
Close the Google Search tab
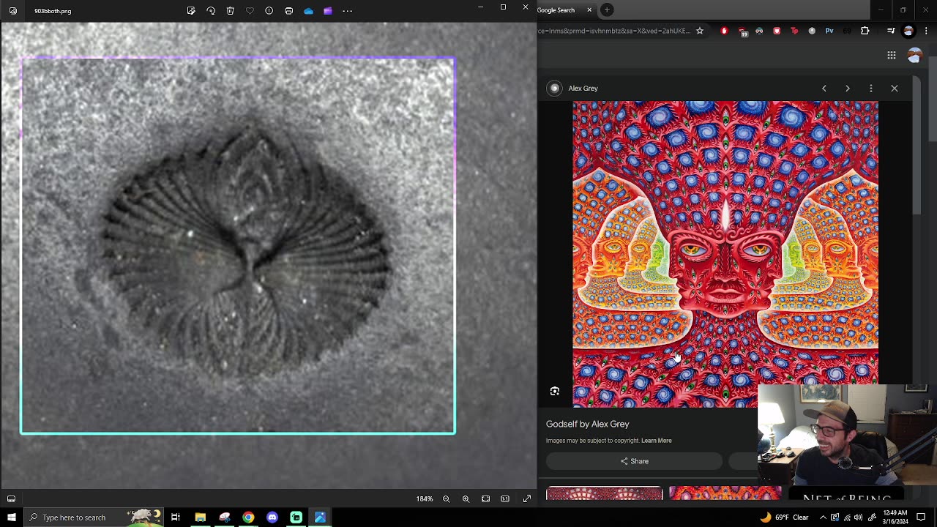click(589, 10)
